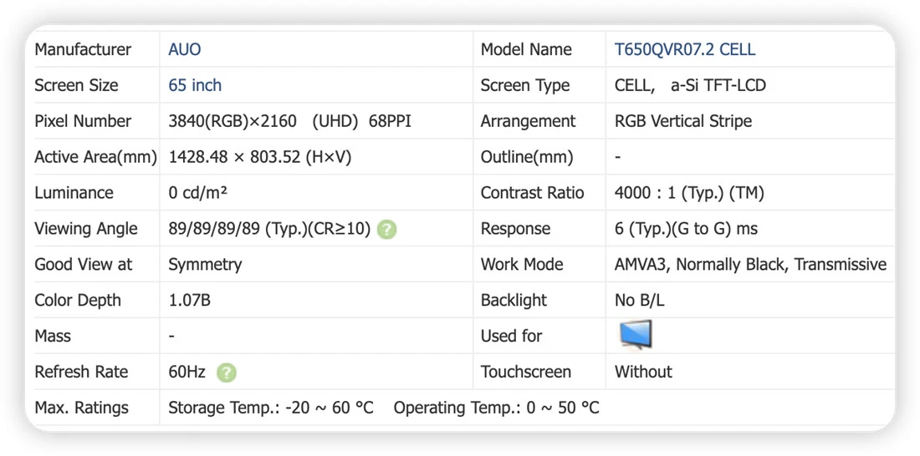The height and width of the screenshot is (456, 920).
Task: Click 'AMVA3, Normally Black, Transmissive' text
Action: click(x=750, y=265)
